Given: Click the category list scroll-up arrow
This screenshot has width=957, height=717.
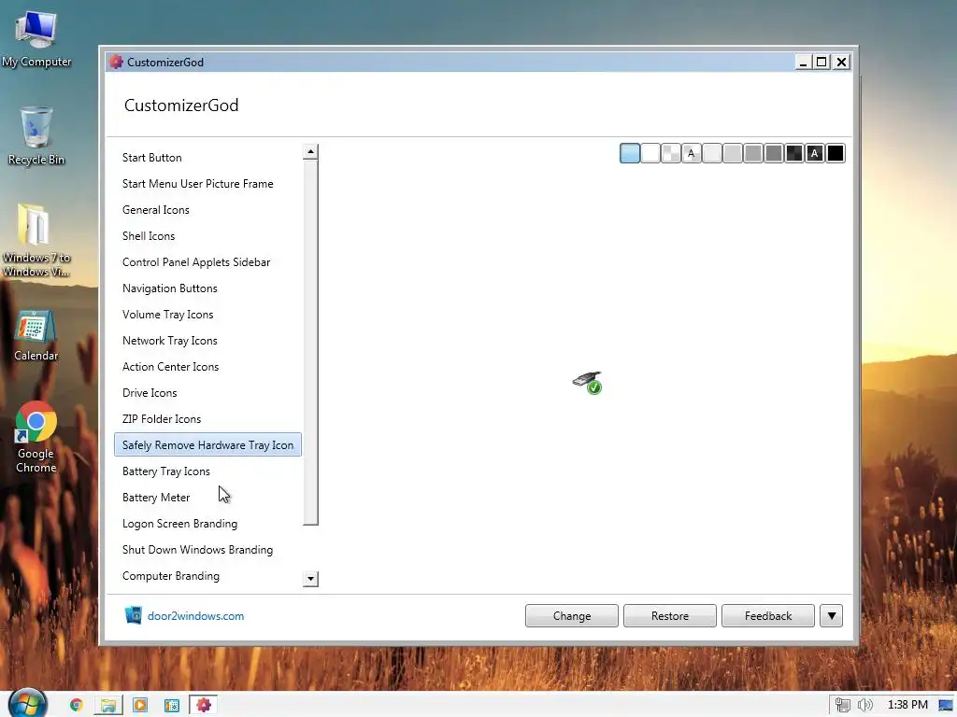Looking at the screenshot, I should click(x=310, y=152).
